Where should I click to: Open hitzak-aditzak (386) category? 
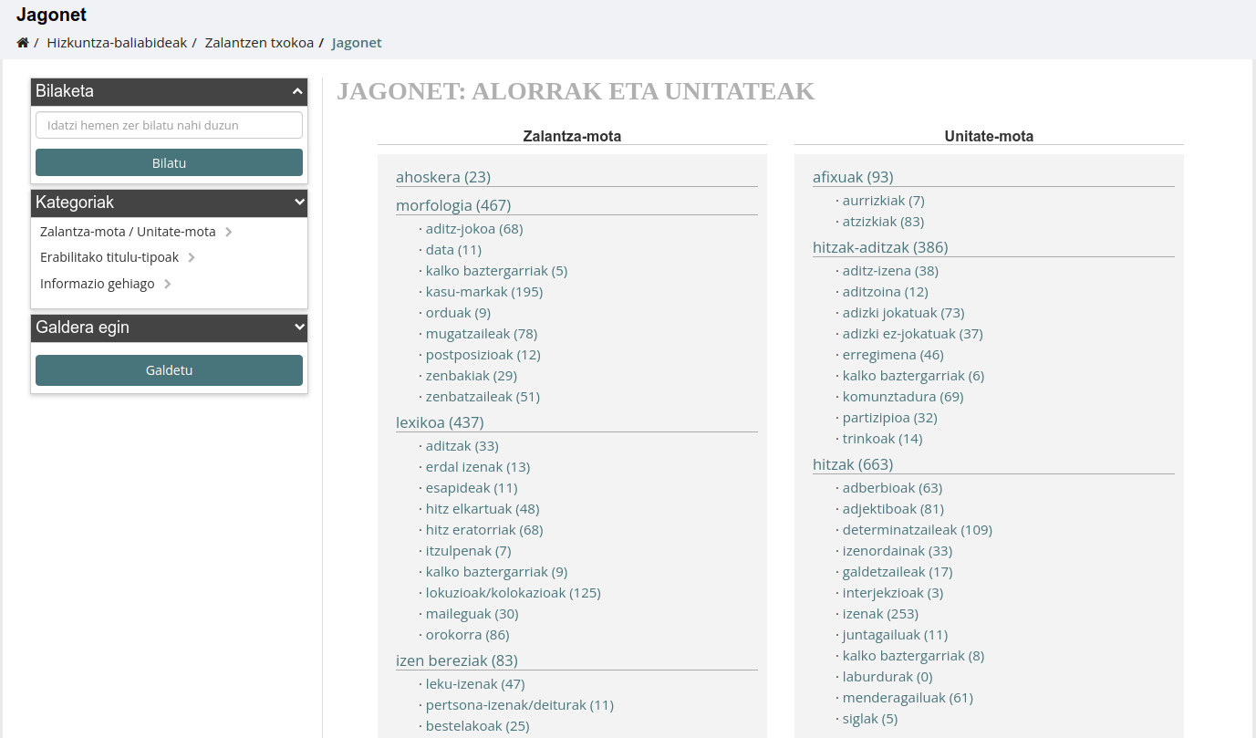point(880,247)
